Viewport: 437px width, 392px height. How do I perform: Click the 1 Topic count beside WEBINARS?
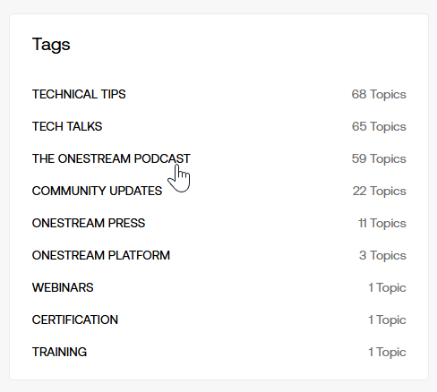pyautogui.click(x=387, y=287)
